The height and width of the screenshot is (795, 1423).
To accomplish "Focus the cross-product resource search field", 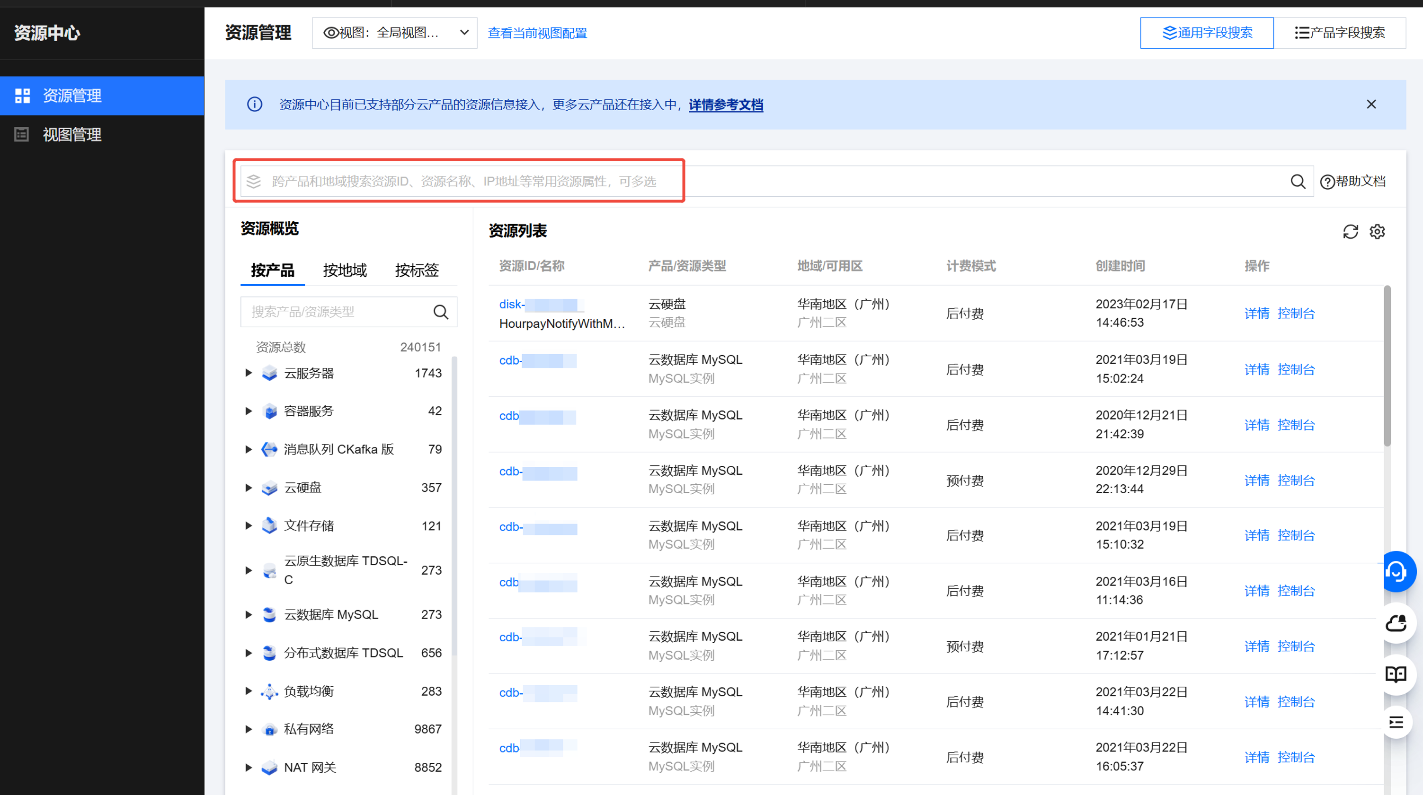I will pos(464,182).
